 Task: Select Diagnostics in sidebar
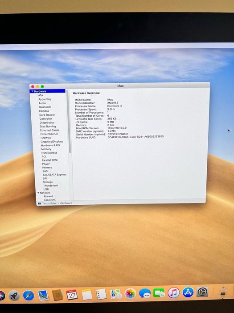click(47, 123)
